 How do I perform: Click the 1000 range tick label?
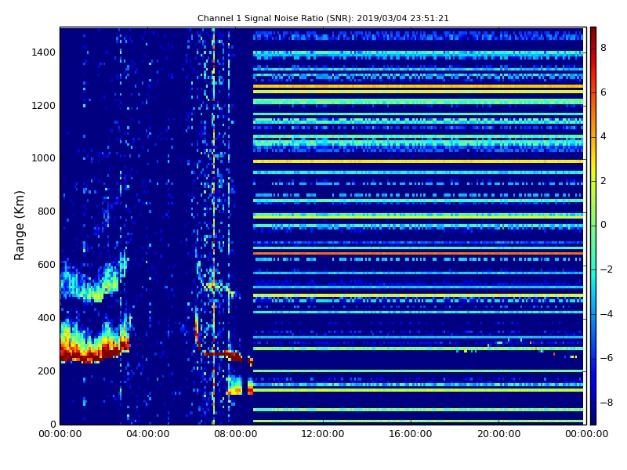43,158
